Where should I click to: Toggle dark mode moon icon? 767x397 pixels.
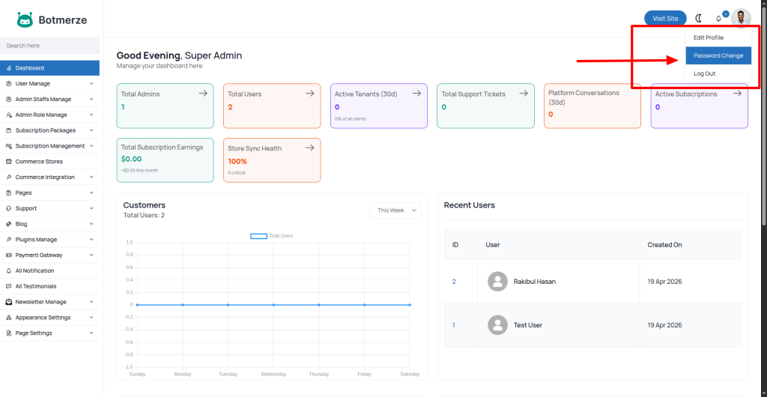699,18
